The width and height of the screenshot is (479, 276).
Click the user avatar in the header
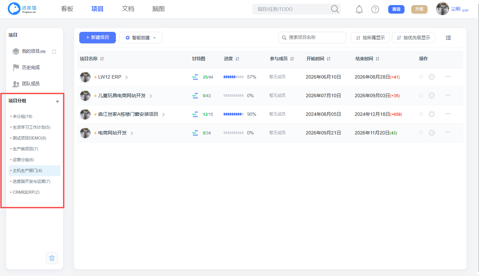pos(442,9)
